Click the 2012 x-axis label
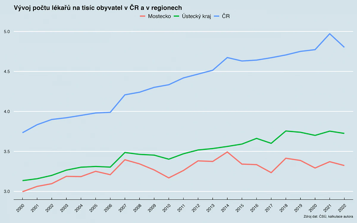The height and width of the screenshot is (223, 357). tap(195, 208)
